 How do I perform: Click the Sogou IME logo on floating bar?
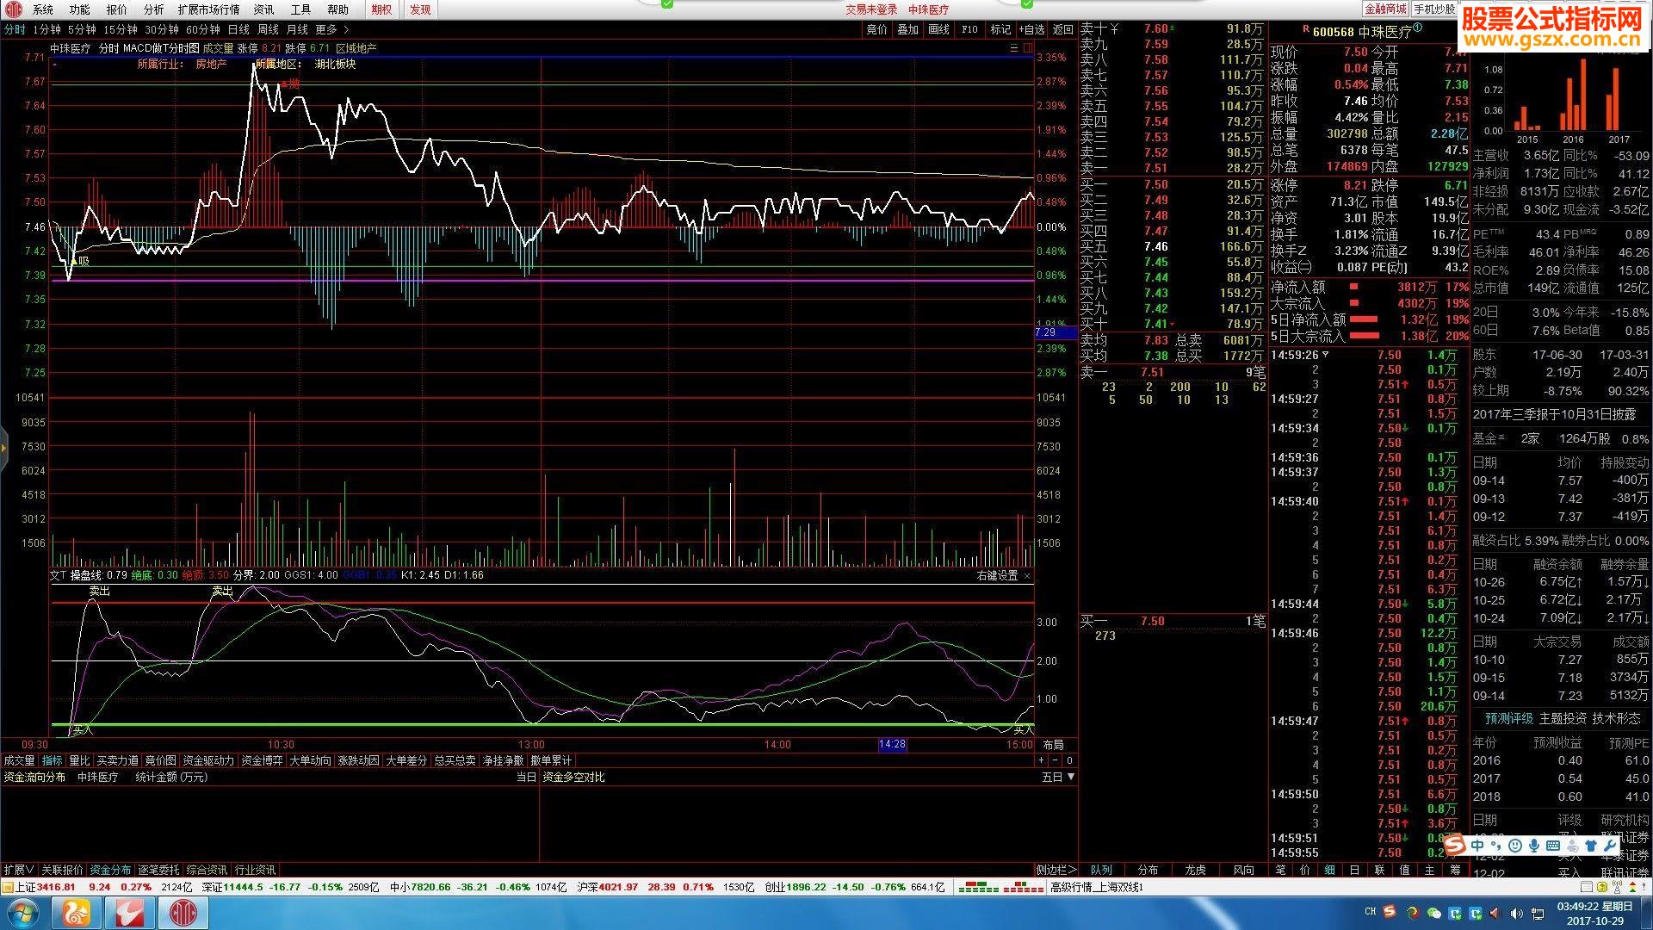pyautogui.click(x=1455, y=846)
